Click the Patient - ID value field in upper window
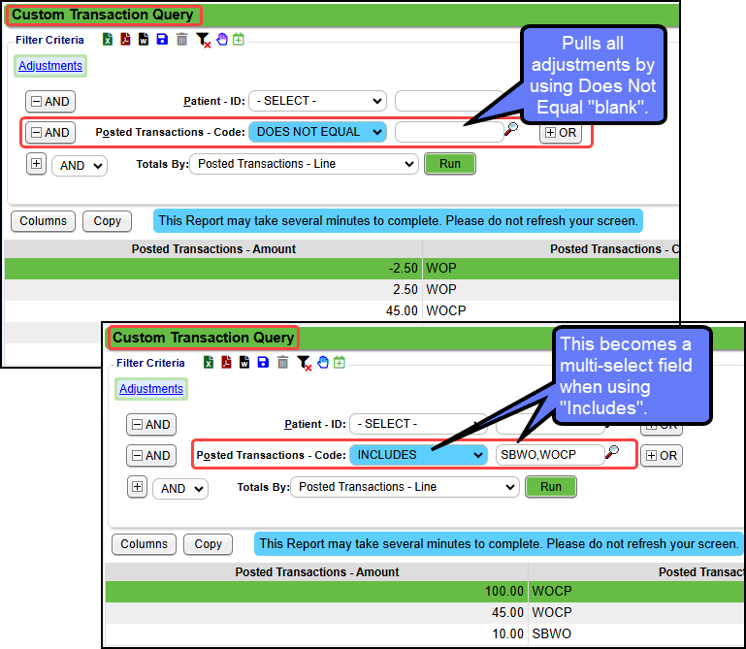The height and width of the screenshot is (649, 746). (449, 101)
